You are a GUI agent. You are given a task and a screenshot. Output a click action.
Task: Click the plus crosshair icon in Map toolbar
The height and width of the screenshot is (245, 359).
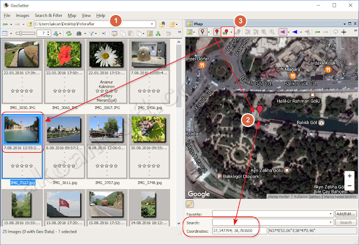coord(344,32)
